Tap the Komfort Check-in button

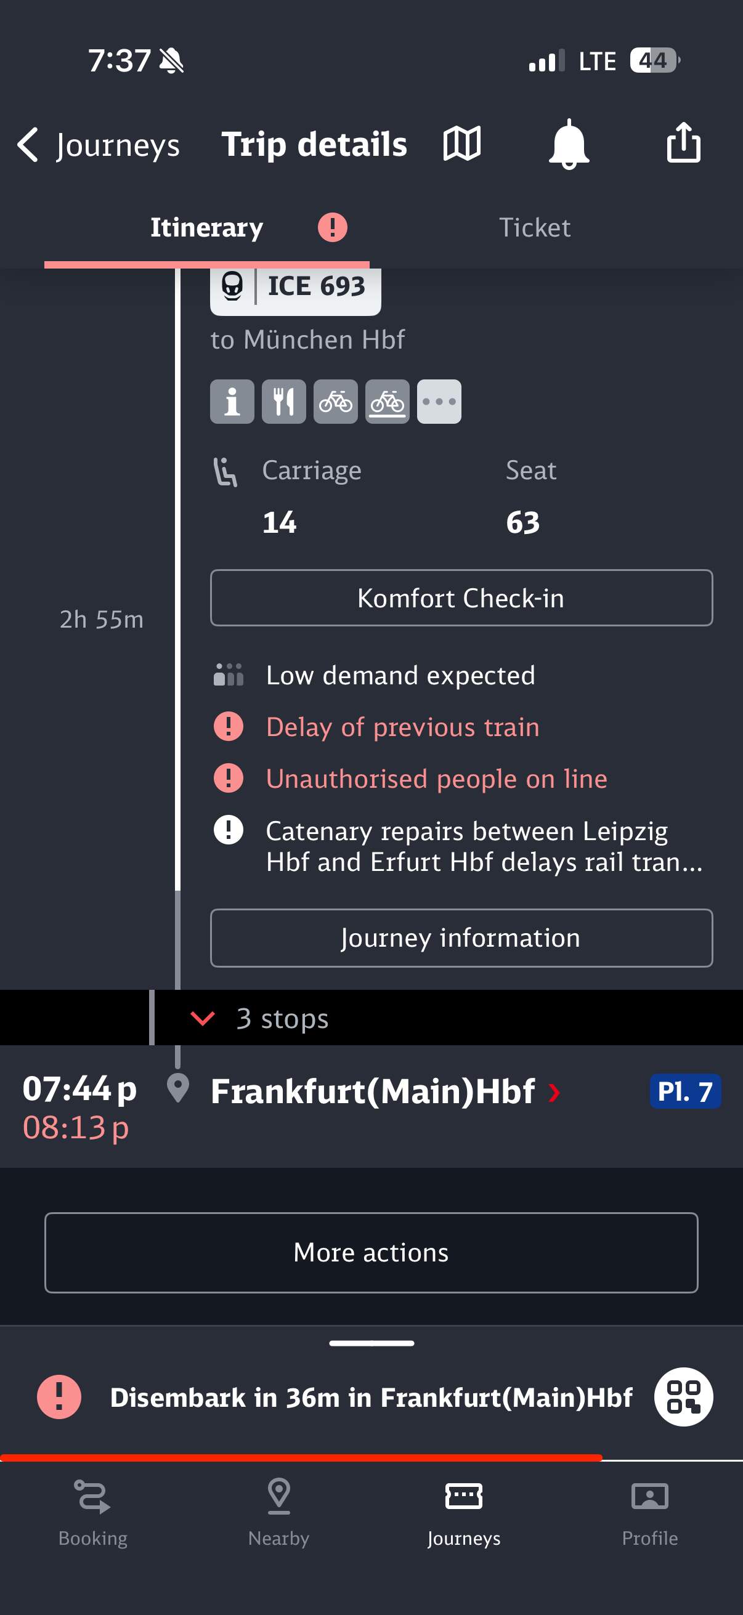(461, 597)
